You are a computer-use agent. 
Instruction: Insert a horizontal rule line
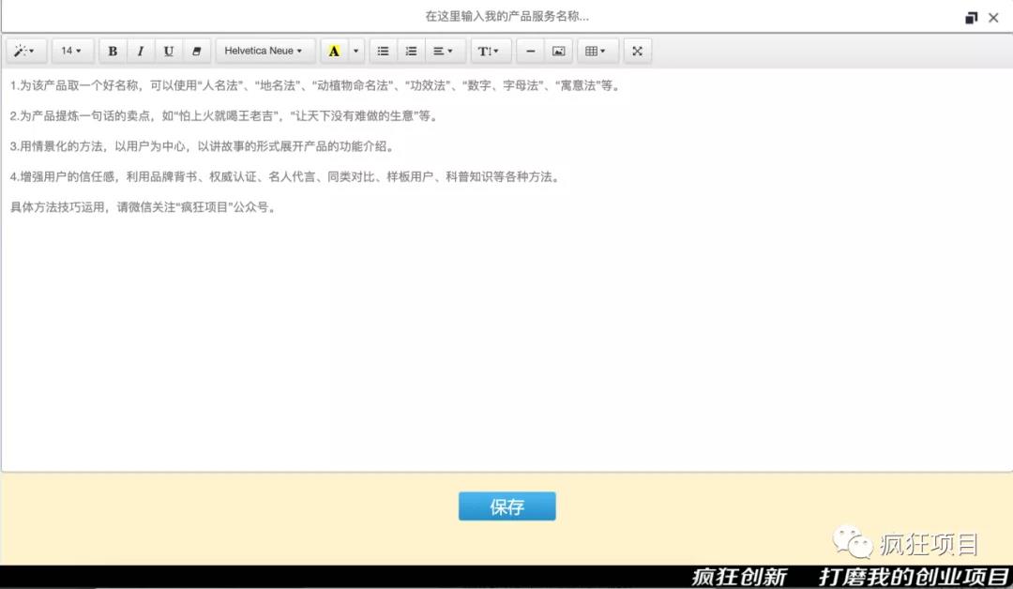531,51
